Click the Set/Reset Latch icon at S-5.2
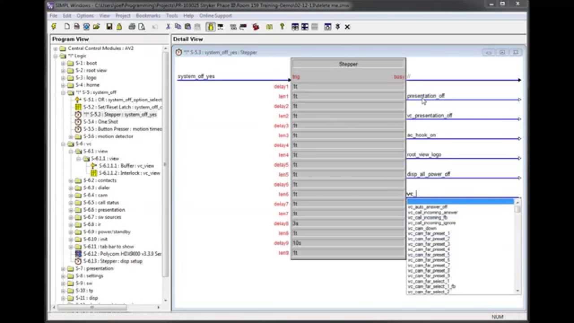Image resolution: width=574 pixels, height=323 pixels. [x=78, y=107]
